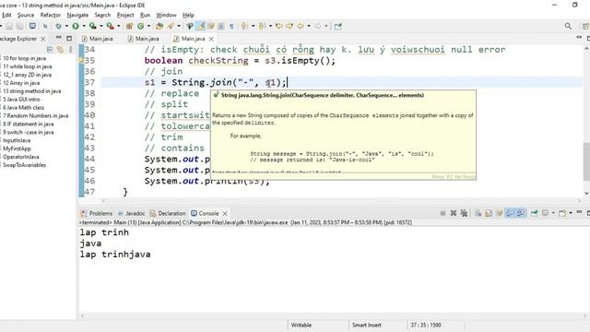The image size is (590, 332).
Task: Open the Forward history dropdown arrow
Action: click(326, 26)
